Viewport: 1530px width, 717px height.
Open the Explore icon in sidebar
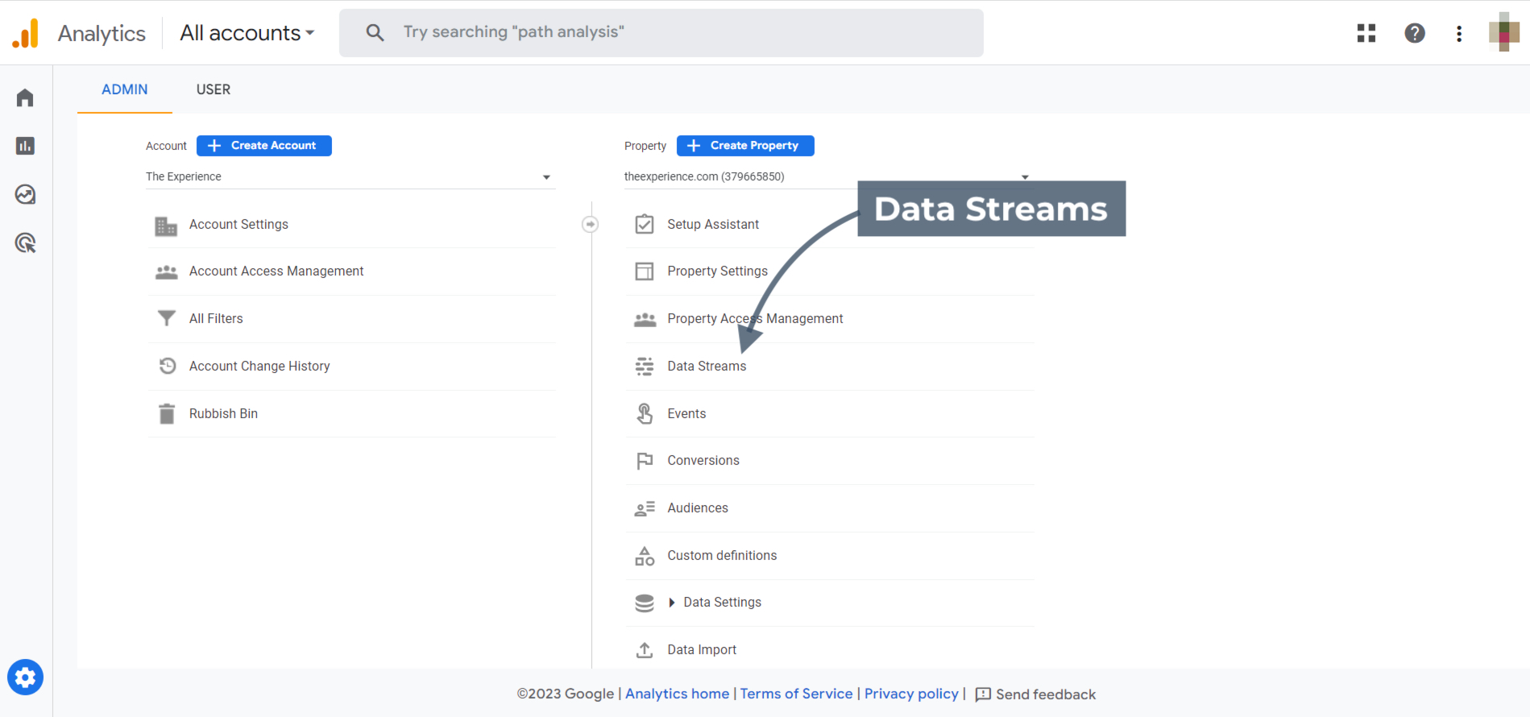tap(25, 194)
